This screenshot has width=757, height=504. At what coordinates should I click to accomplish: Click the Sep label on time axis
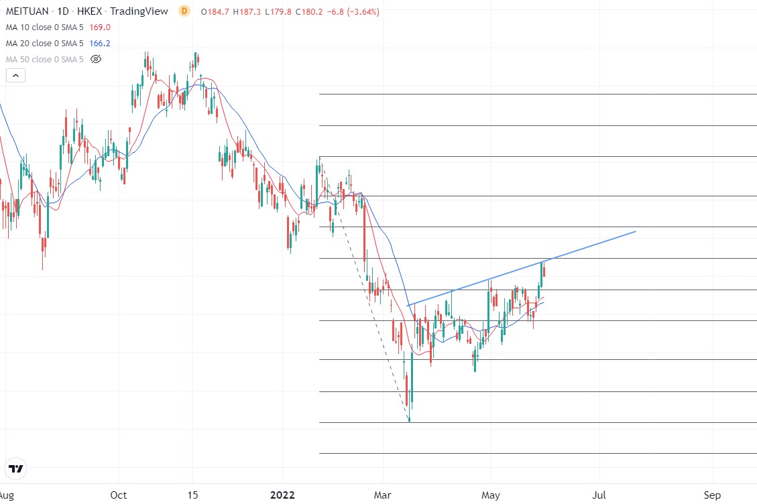coord(713,495)
